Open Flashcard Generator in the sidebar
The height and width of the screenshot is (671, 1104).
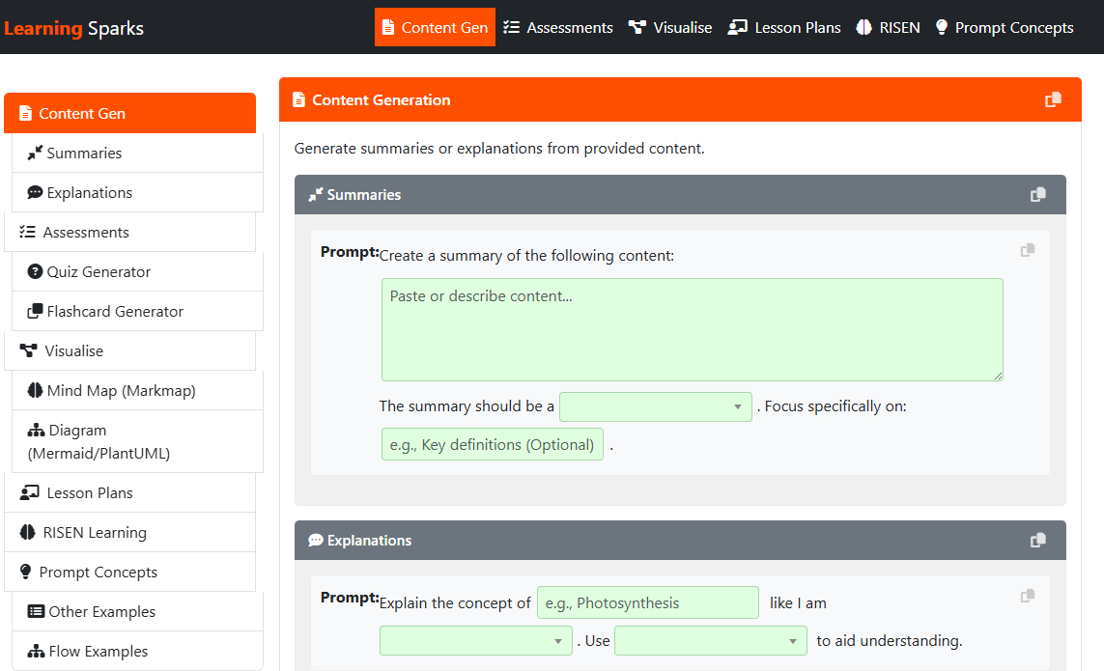click(x=137, y=311)
